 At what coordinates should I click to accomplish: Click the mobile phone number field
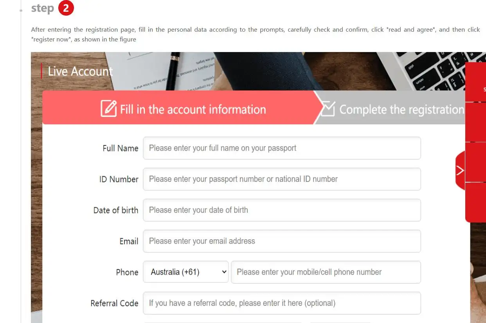(x=326, y=272)
